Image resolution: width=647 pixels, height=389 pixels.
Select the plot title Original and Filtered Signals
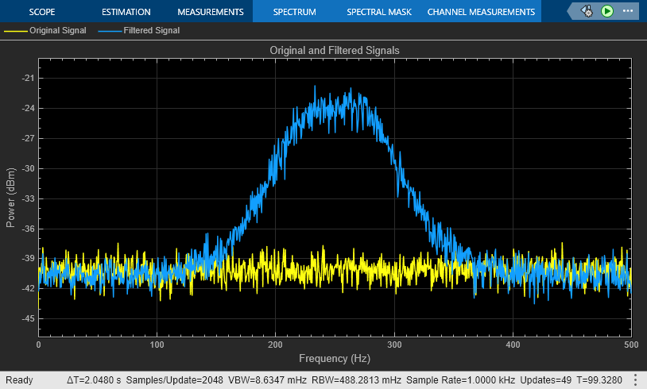[335, 50]
